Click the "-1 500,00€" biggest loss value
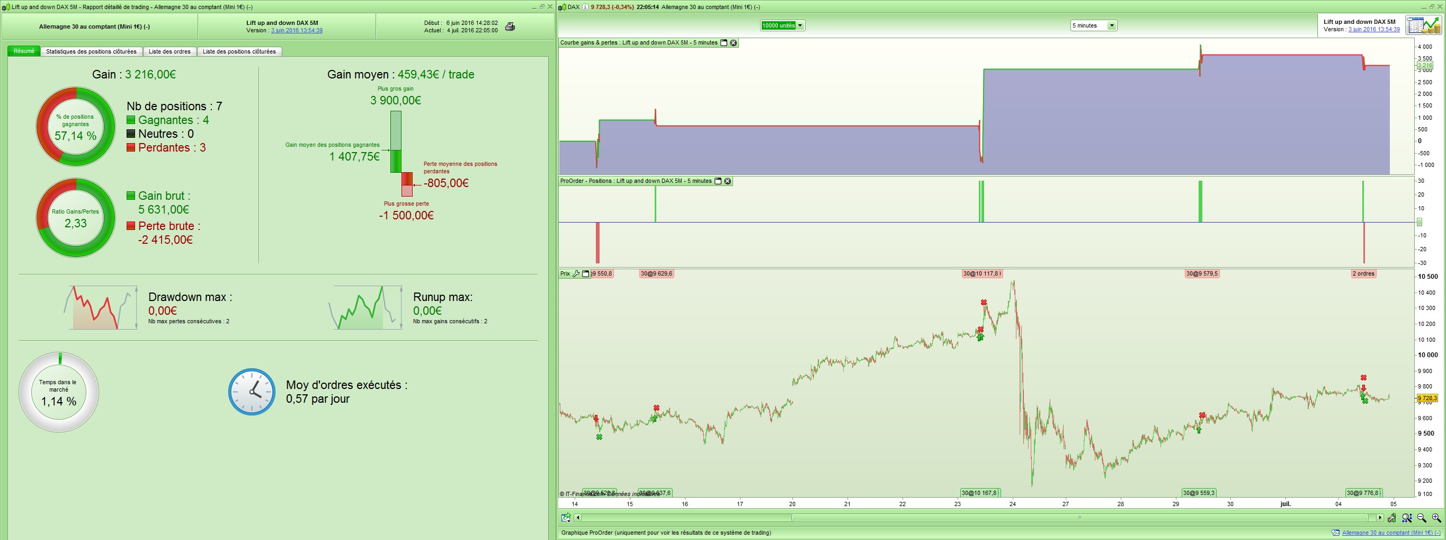1446x540 pixels. click(x=406, y=216)
